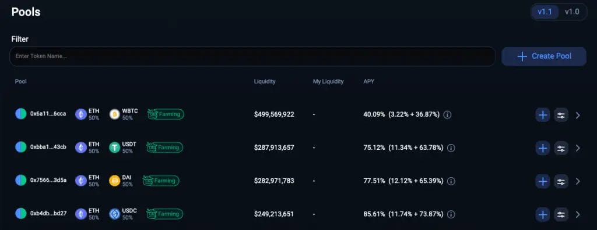Image resolution: width=597 pixels, height=230 pixels.
Task: Open settings sliders for ETH/USDC pool
Action: [x=561, y=215]
